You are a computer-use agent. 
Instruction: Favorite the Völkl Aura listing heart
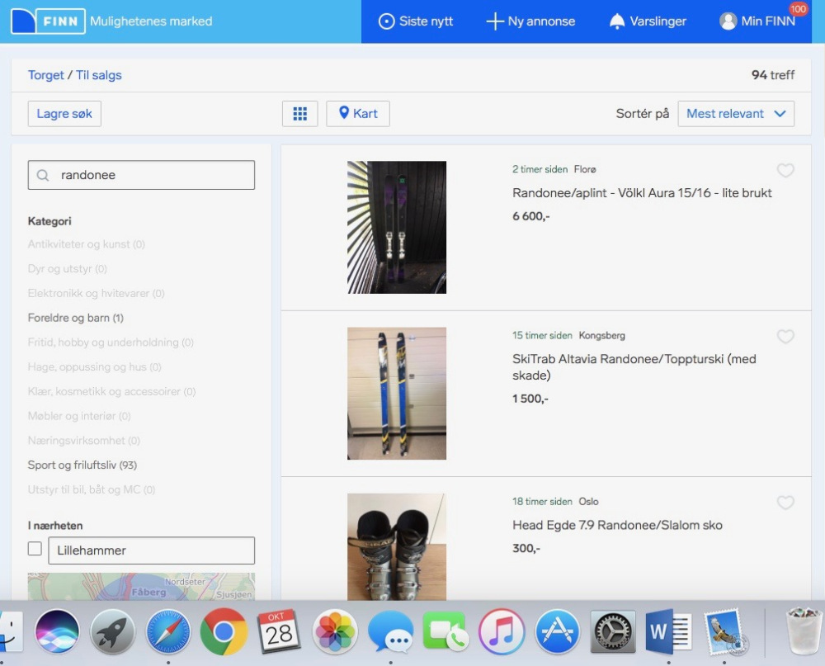pos(785,170)
